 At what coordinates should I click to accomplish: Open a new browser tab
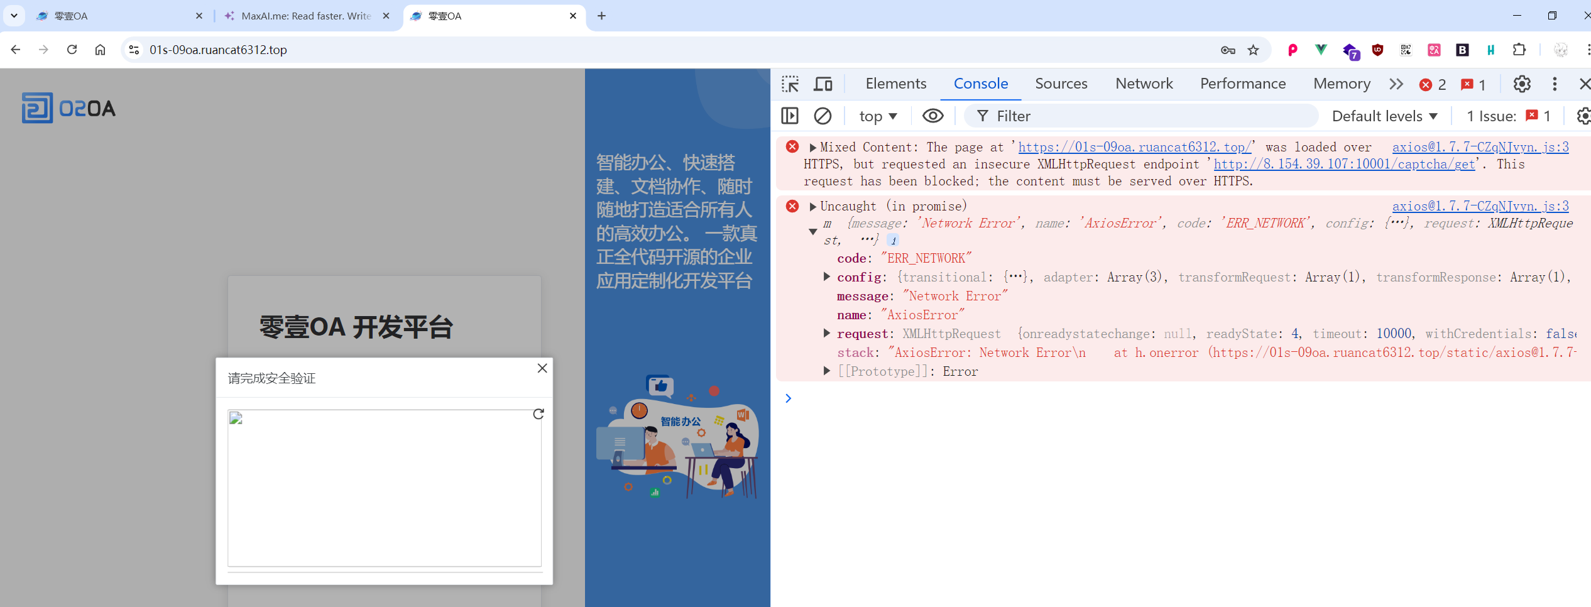tap(601, 16)
